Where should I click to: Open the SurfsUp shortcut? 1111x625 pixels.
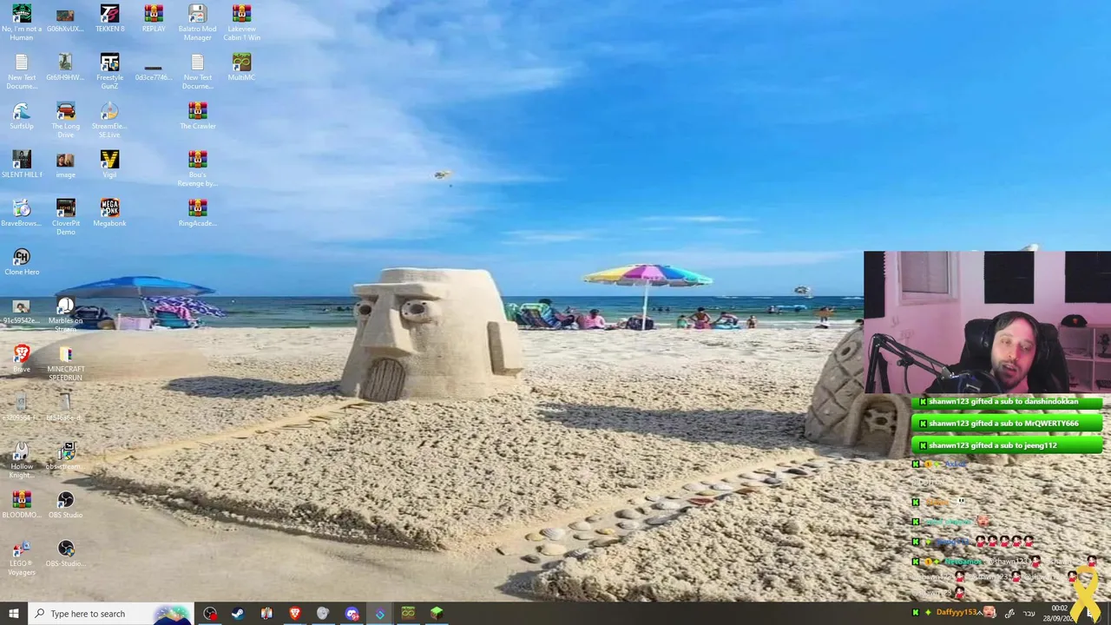22,115
